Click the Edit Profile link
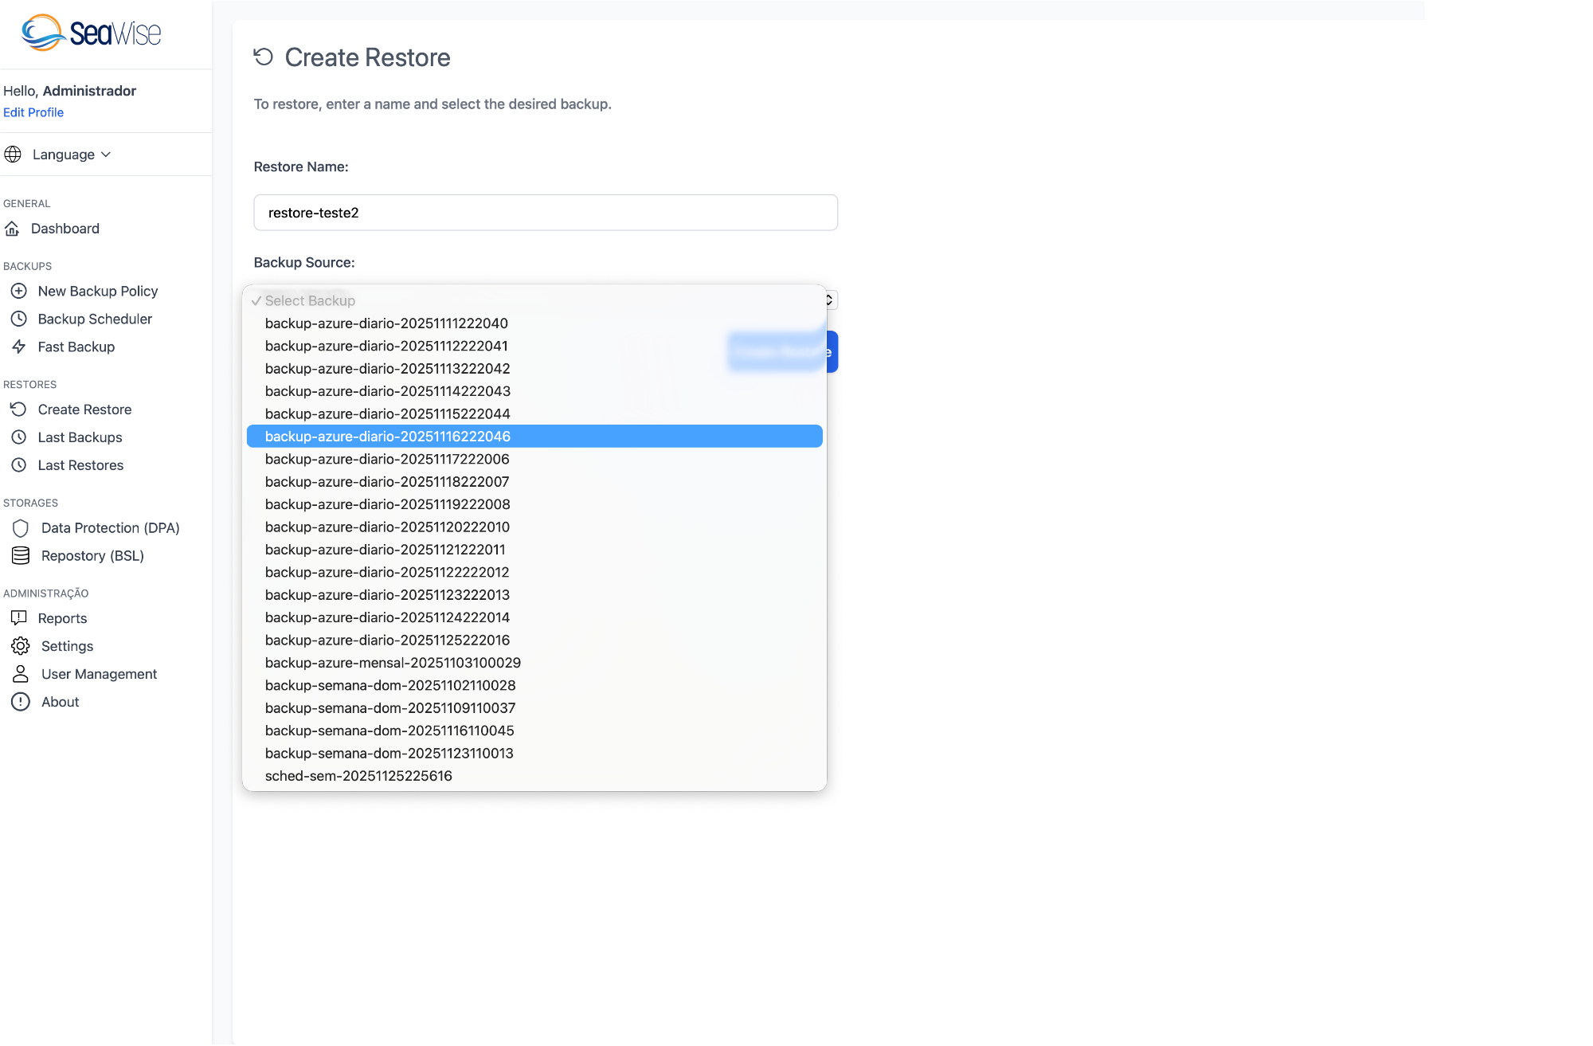The image size is (1593, 1046). (x=33, y=112)
